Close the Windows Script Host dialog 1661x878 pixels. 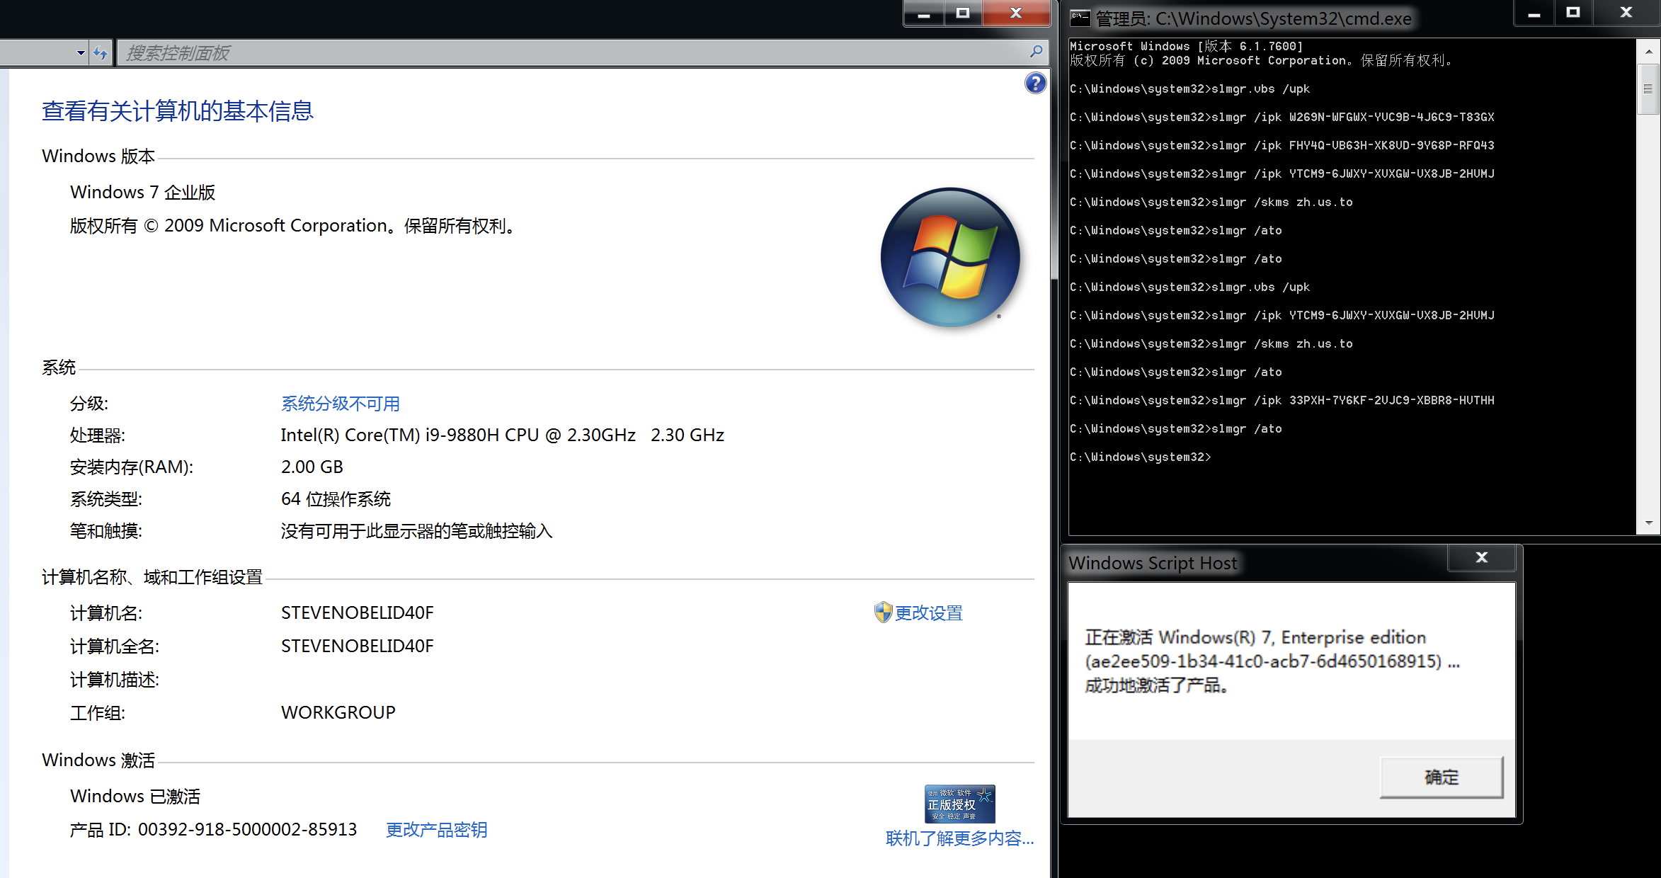(1481, 558)
